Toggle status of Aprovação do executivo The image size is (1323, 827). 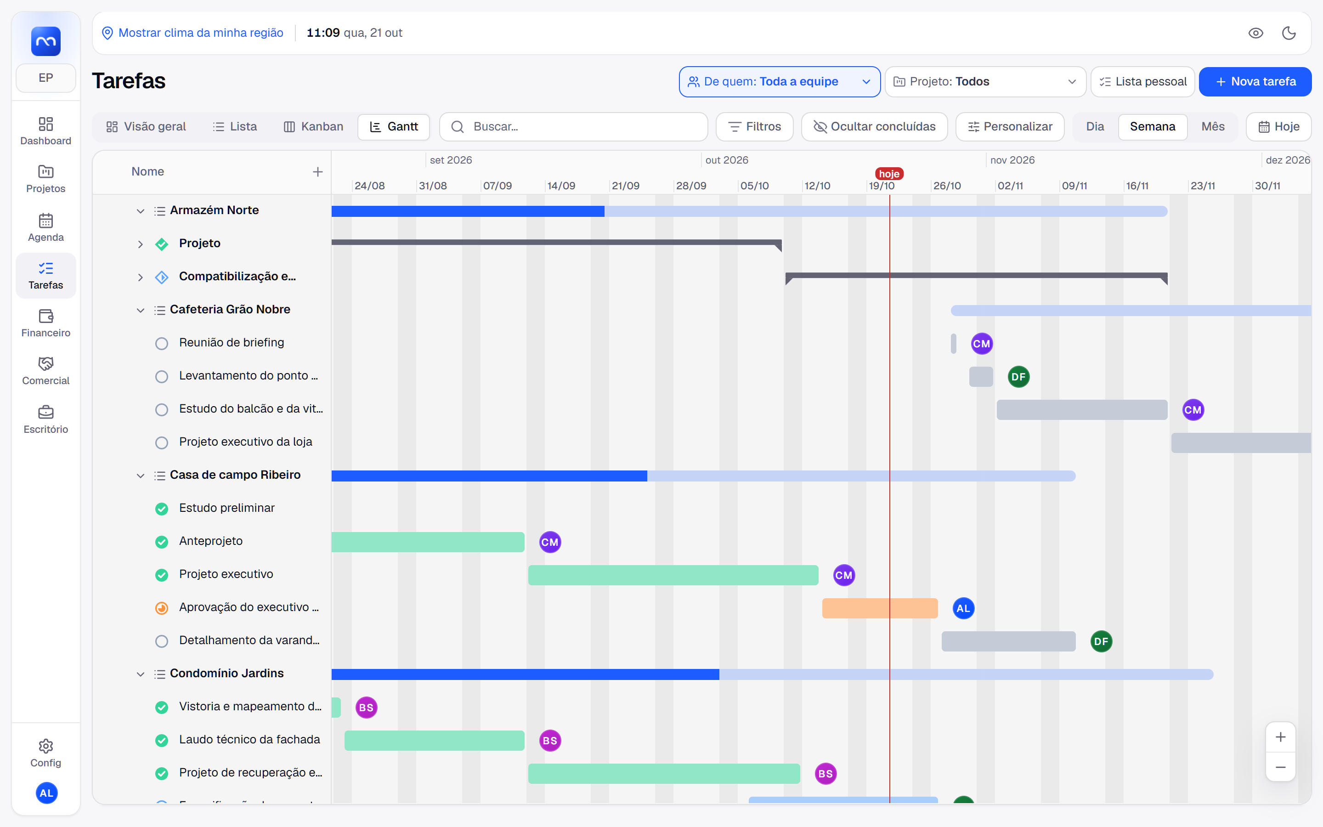(x=161, y=608)
